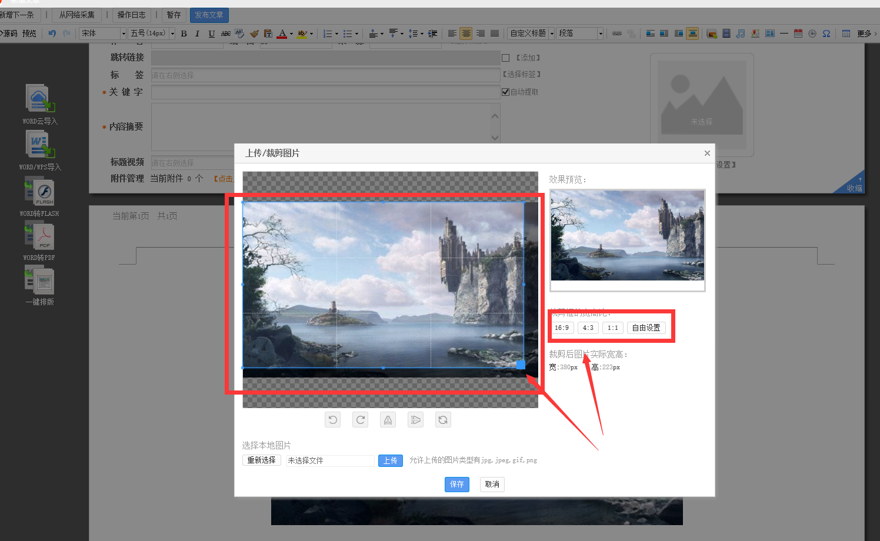Image resolution: width=880 pixels, height=541 pixels.
Task: Rotate the image clockwise in crop dialog
Action: point(361,420)
